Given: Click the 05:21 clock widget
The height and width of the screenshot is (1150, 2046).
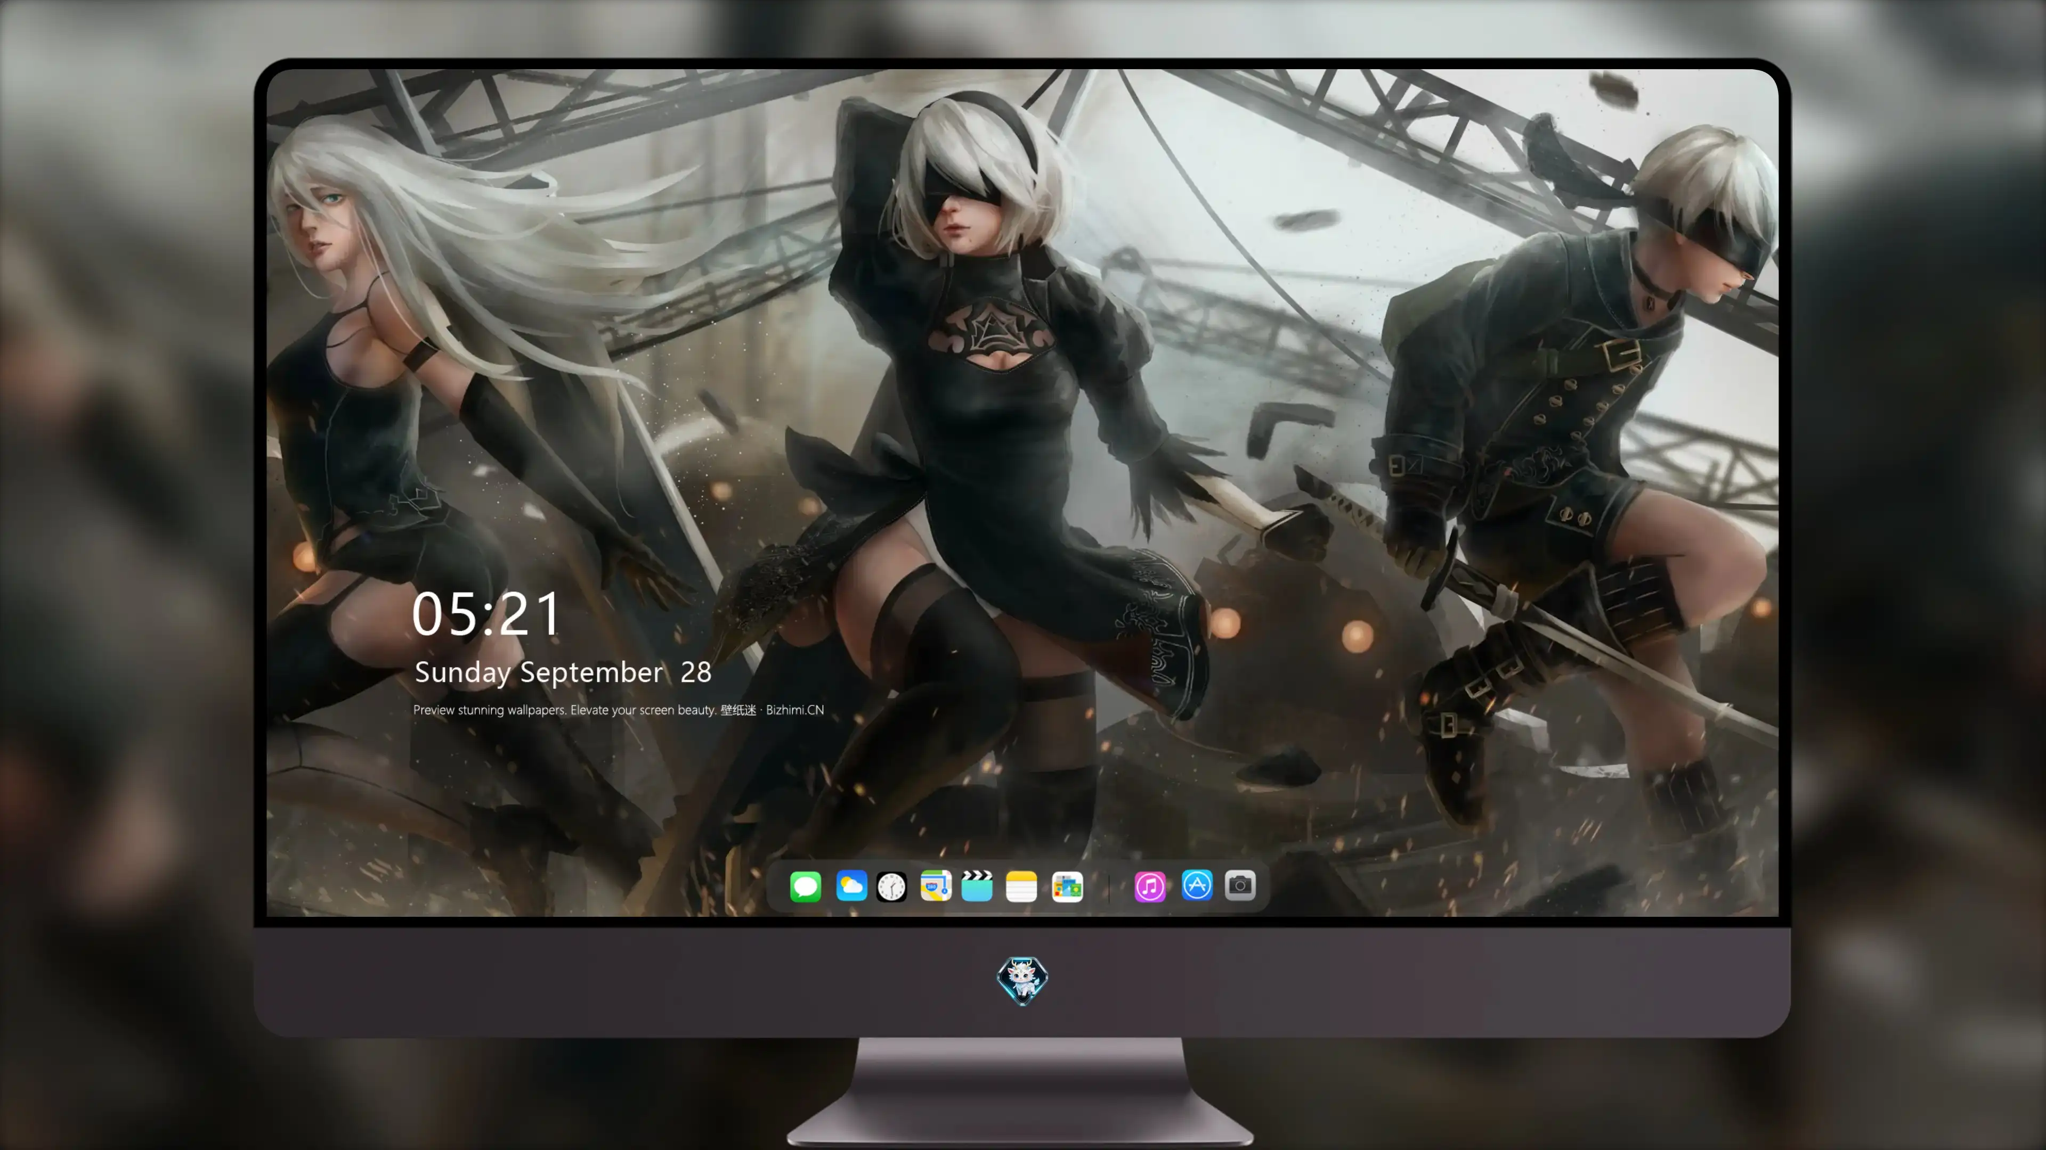Looking at the screenshot, I should point(486,614).
